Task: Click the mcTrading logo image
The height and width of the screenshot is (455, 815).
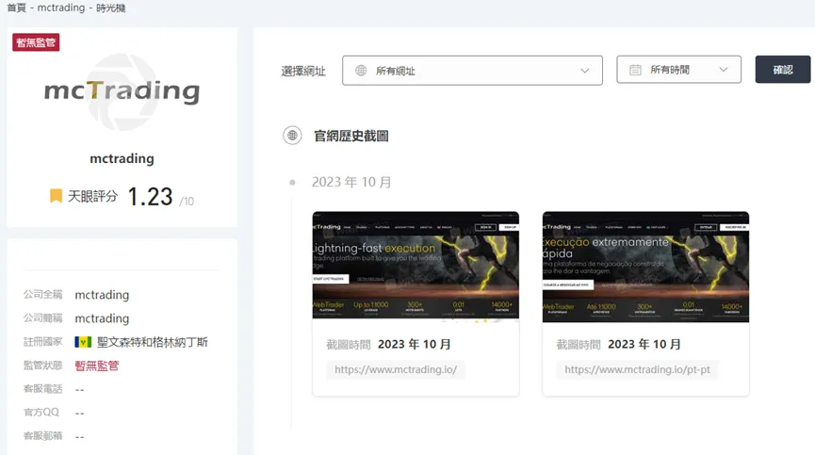Action: click(x=122, y=91)
